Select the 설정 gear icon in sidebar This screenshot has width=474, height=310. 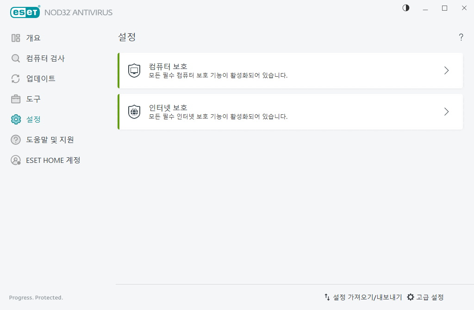pyautogui.click(x=16, y=119)
